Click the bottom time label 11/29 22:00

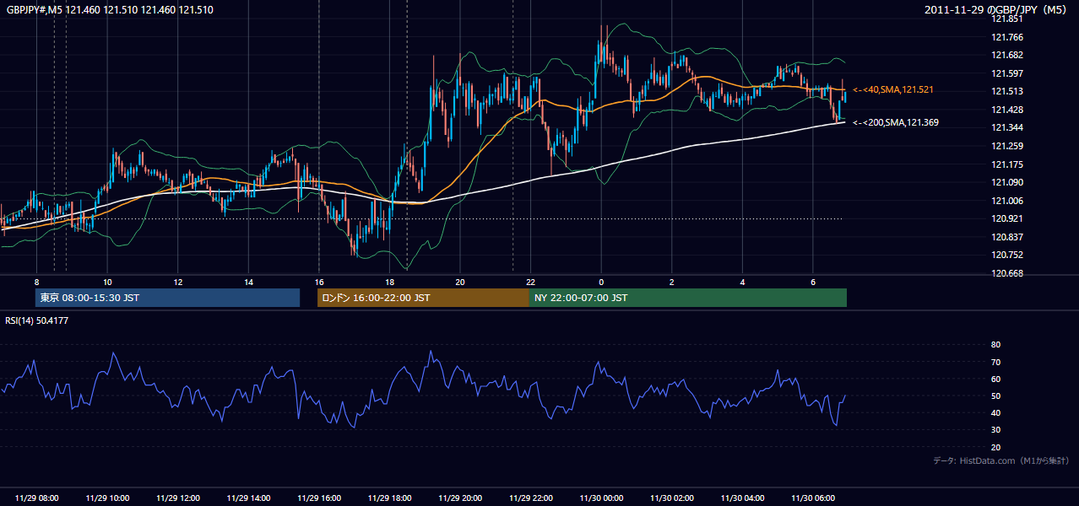click(x=530, y=498)
